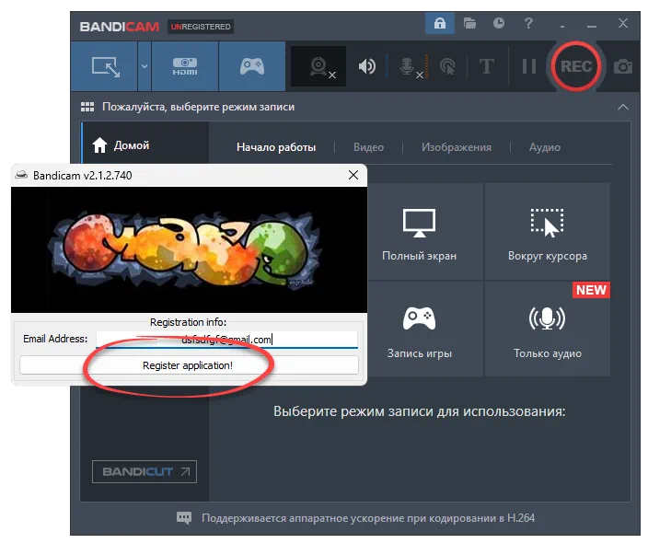
Task: Minimize the Bandicam main window
Action: click(592, 24)
